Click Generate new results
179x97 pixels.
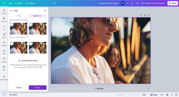coord(28,61)
